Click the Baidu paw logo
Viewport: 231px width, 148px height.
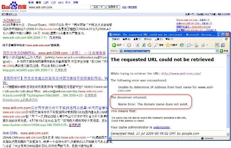[14, 6]
